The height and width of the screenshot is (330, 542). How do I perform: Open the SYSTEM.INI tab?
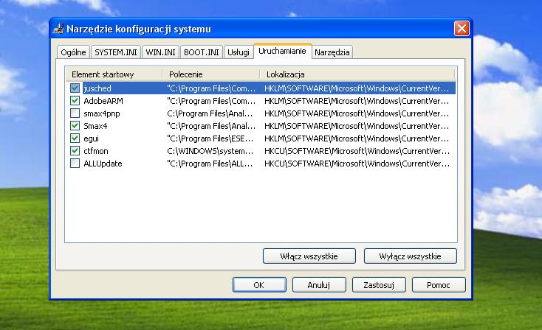tap(116, 52)
